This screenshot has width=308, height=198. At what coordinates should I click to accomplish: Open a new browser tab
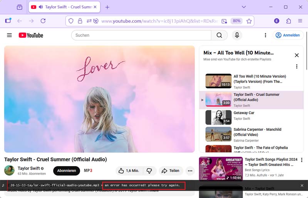107,7
